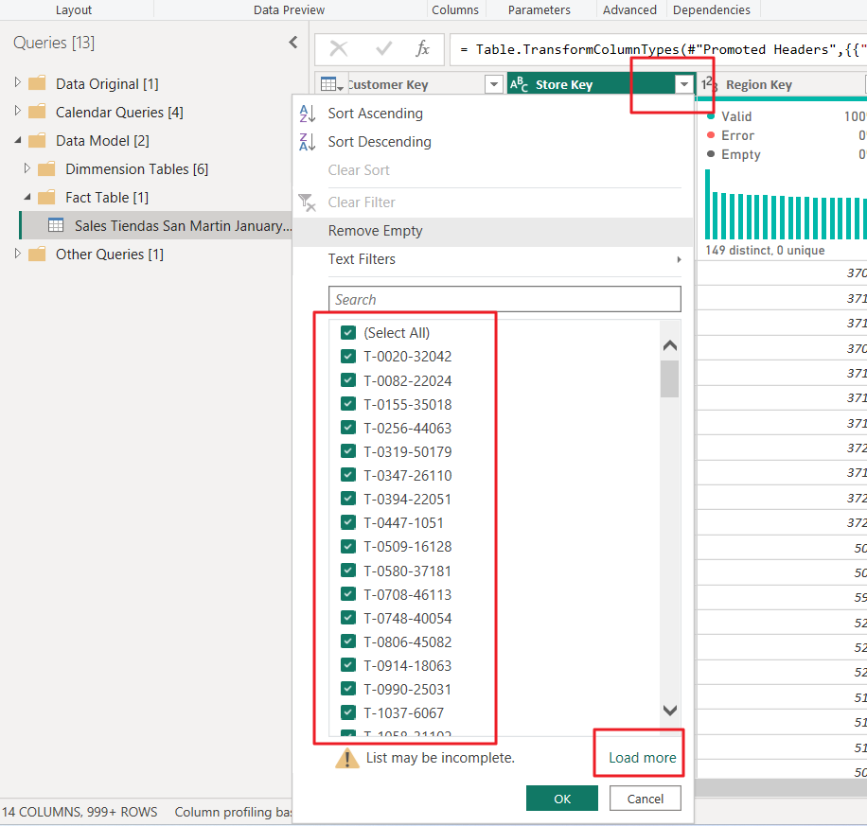The width and height of the screenshot is (867, 826).
Task: Click the Sort Ascending A-Z icon
Action: click(x=307, y=114)
